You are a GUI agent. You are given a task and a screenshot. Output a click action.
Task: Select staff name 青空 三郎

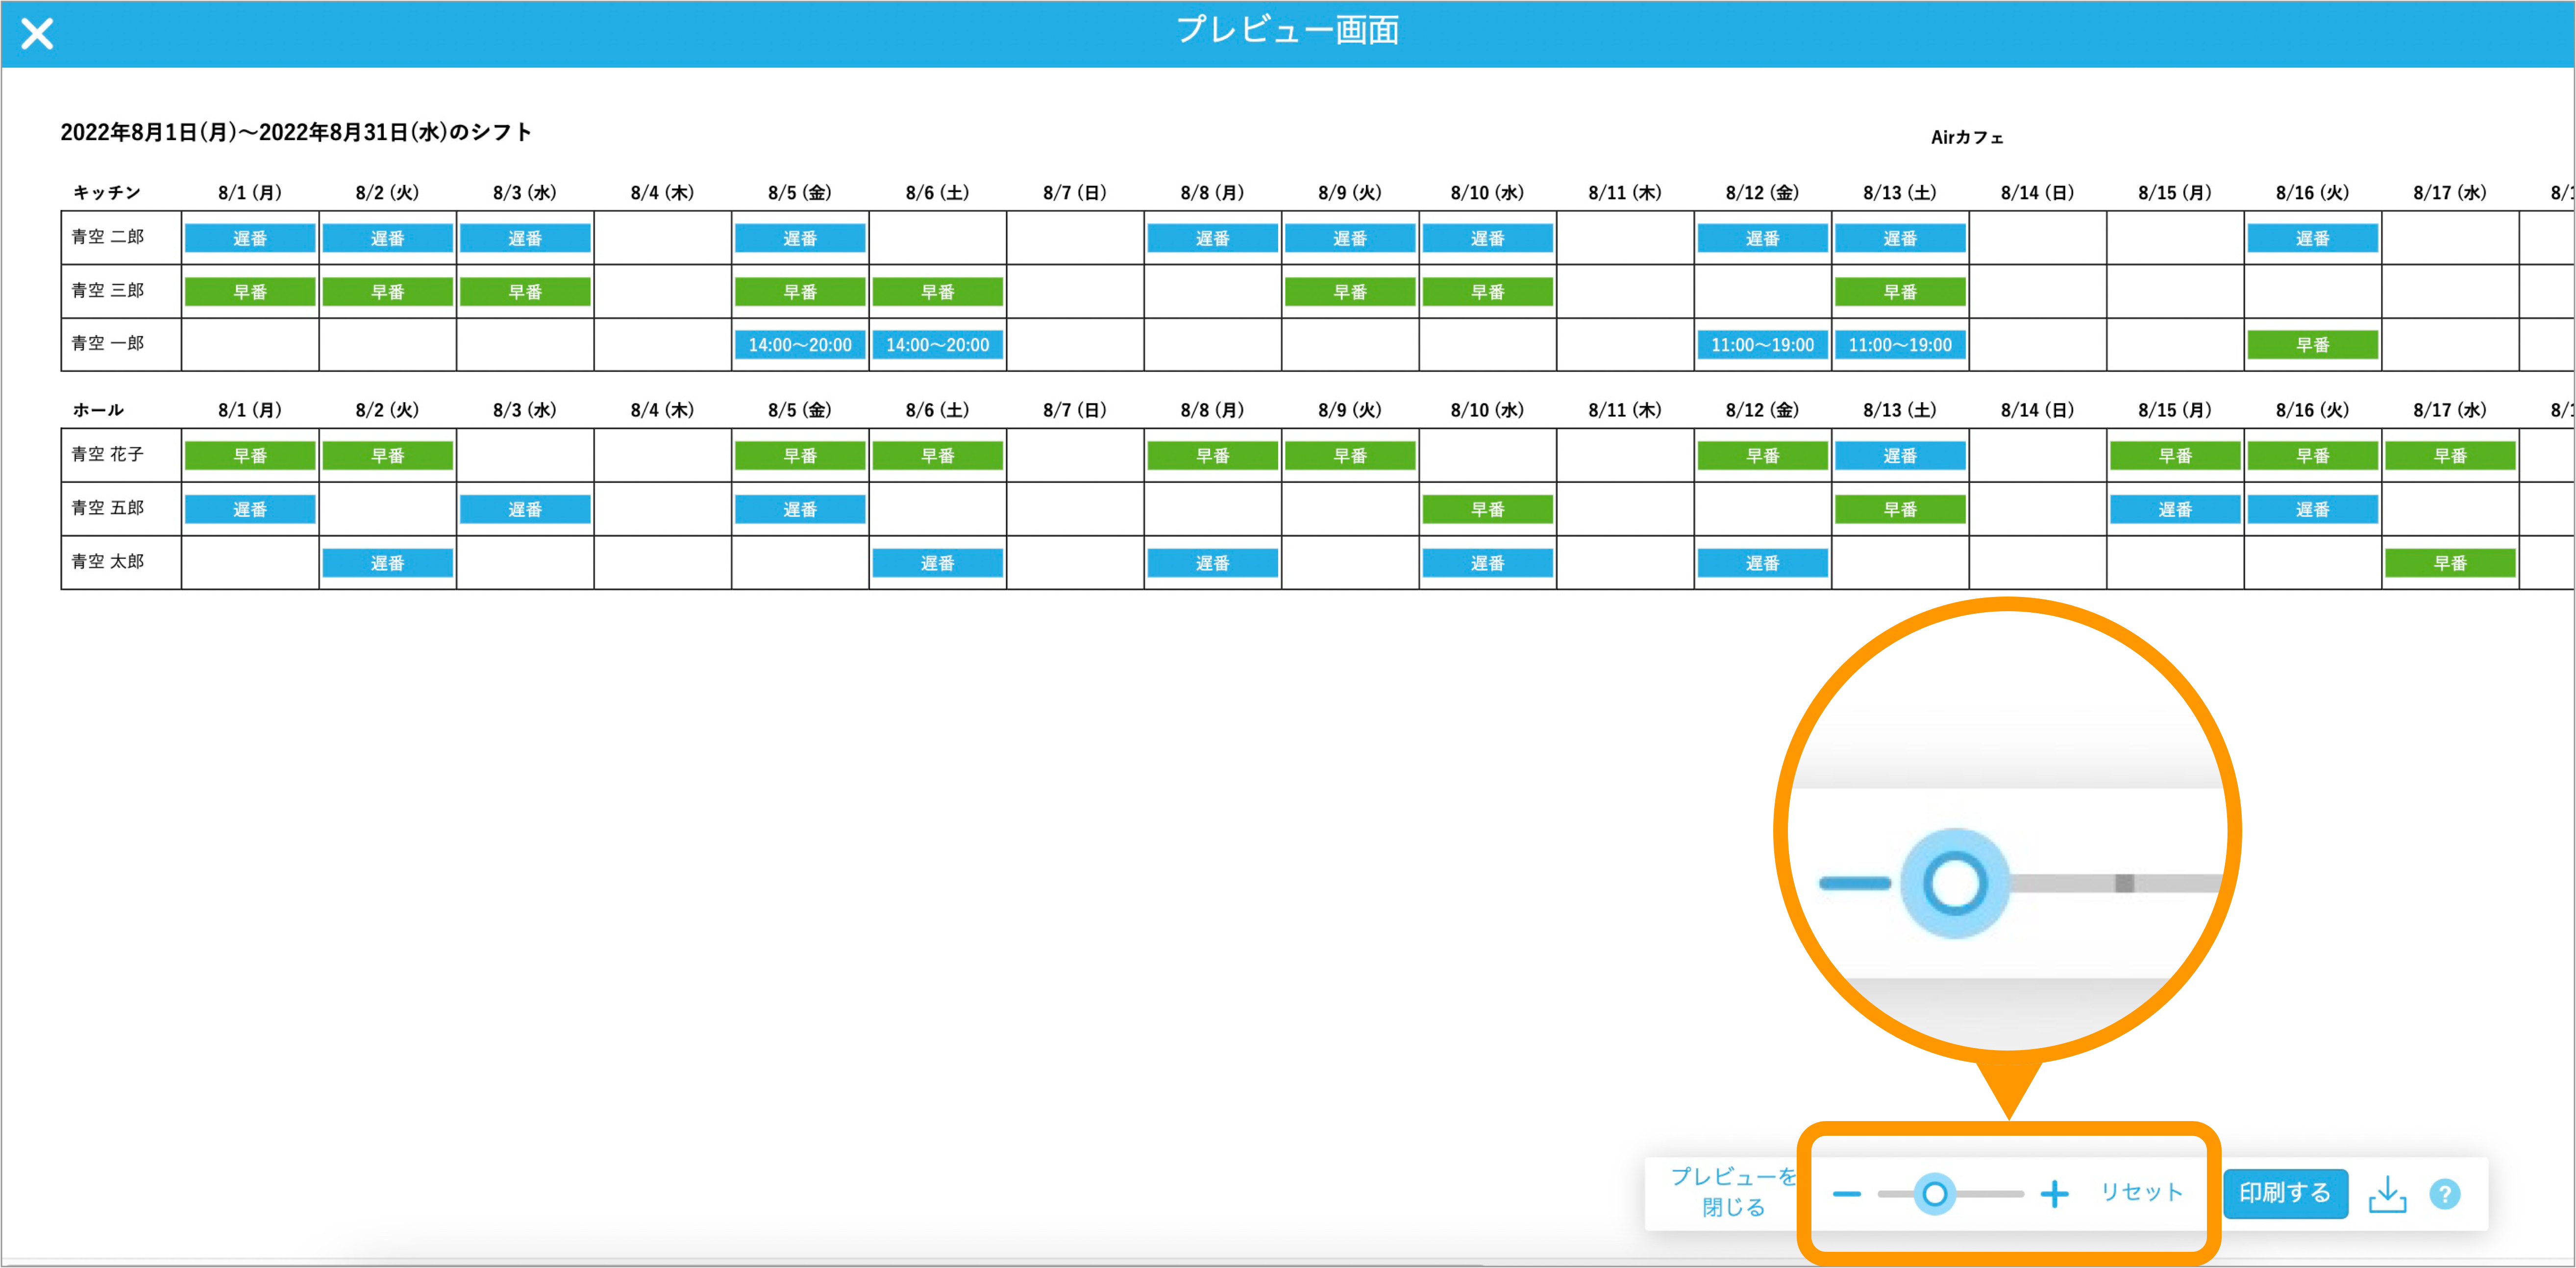[x=107, y=291]
